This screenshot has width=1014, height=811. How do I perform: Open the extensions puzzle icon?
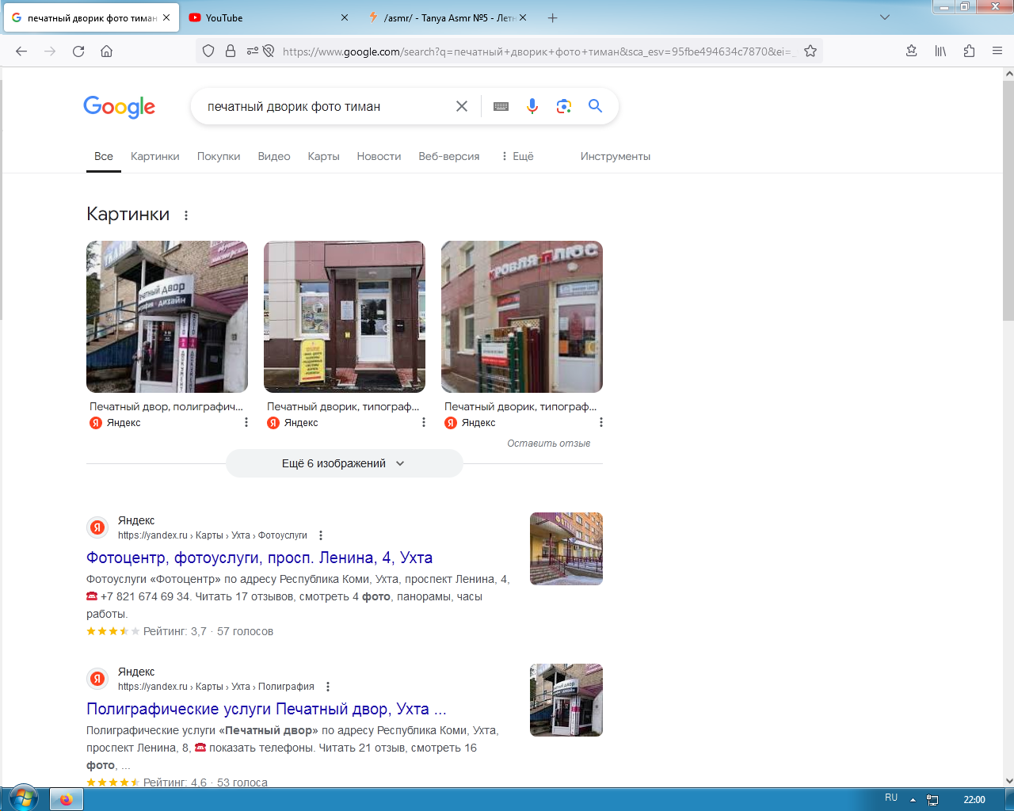click(x=969, y=51)
